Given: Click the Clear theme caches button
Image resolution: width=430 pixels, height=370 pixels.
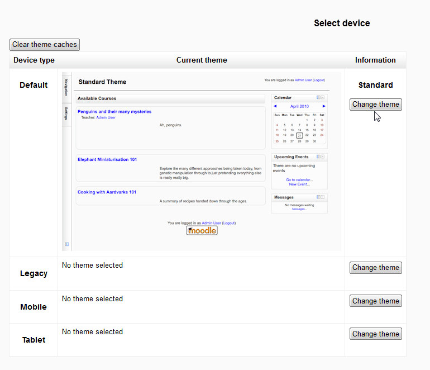Looking at the screenshot, I should (x=45, y=45).
